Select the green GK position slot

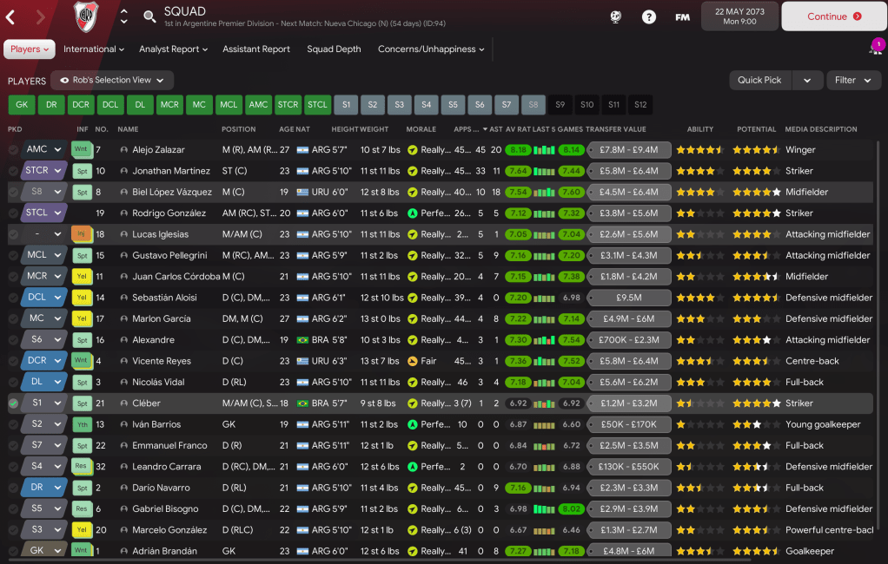[22, 105]
